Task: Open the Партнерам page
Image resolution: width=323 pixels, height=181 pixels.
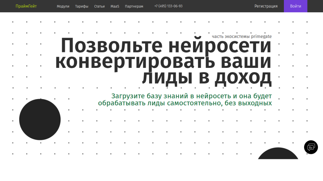Action: pos(134,6)
